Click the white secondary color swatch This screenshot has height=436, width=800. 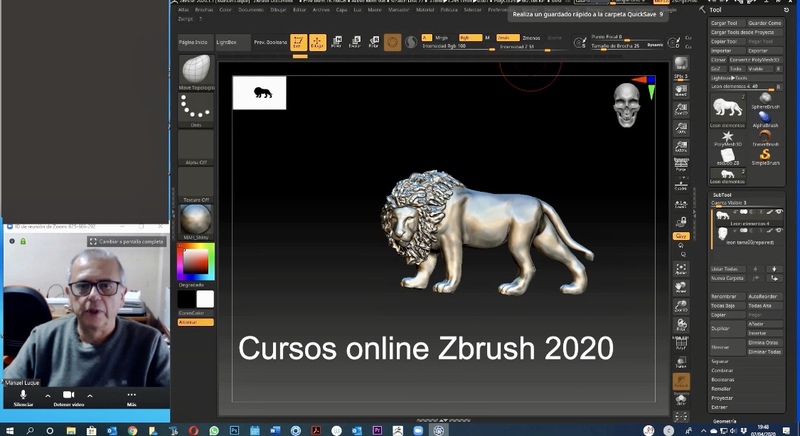(205, 299)
